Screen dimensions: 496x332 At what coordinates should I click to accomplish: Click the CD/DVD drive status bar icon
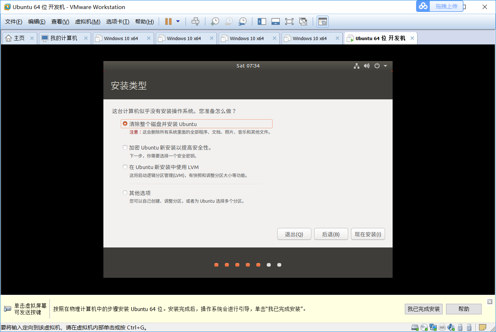click(424, 328)
